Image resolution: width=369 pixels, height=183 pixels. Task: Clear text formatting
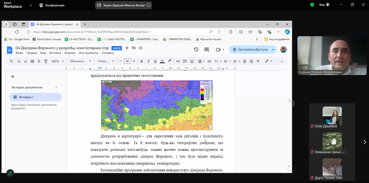[258, 61]
